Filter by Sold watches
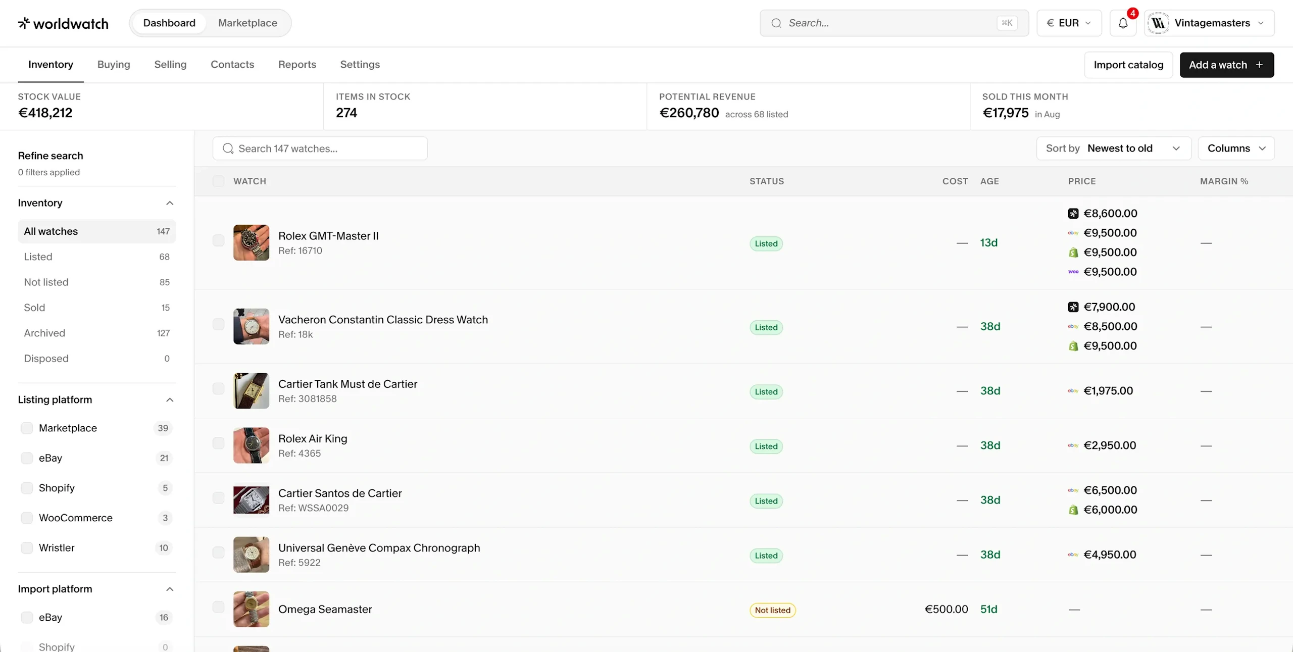This screenshot has height=652, width=1293. pyautogui.click(x=97, y=308)
